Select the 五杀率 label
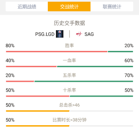139x132 pixels. tap(69, 75)
